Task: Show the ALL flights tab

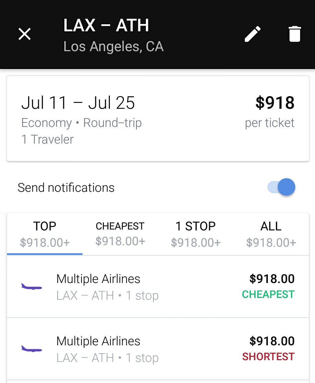Action: tap(271, 234)
